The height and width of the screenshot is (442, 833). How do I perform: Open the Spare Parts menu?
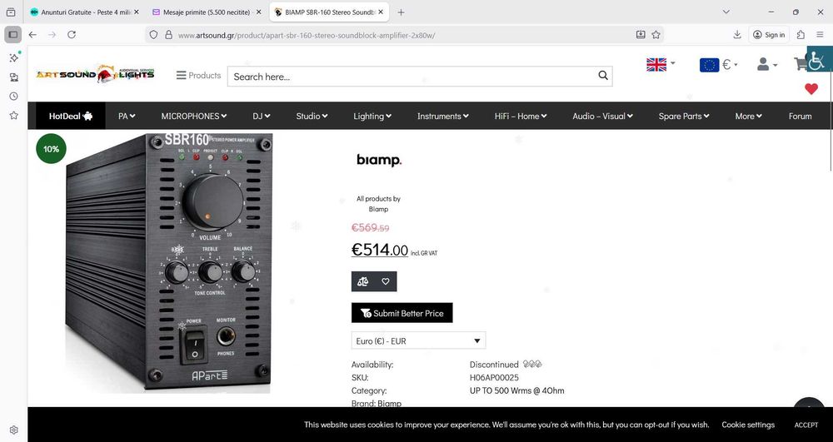pos(684,116)
